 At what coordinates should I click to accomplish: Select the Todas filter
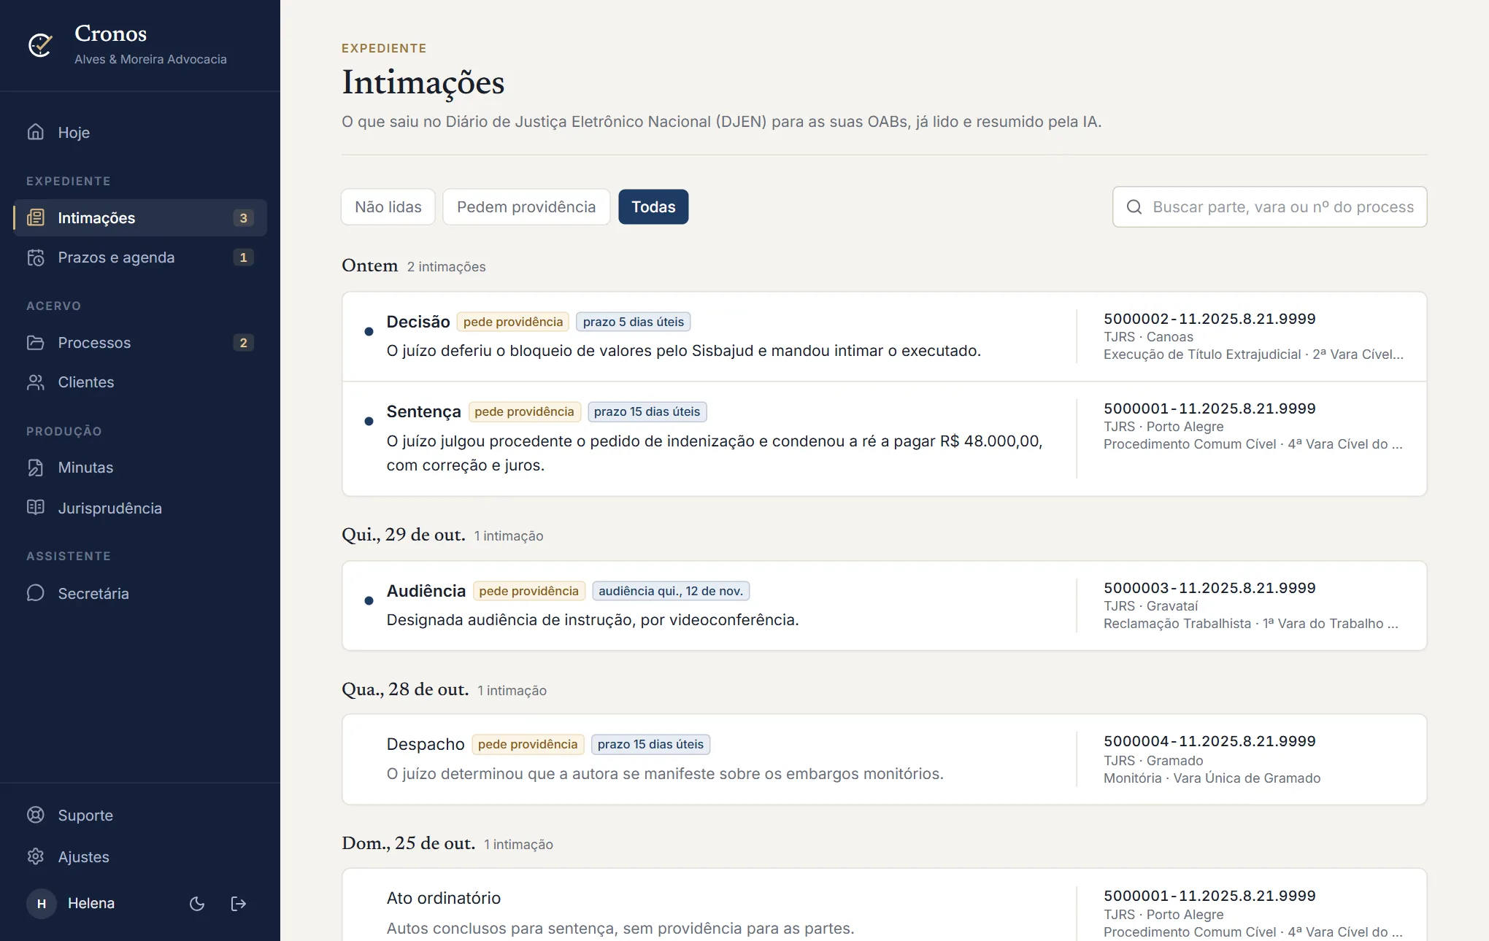pyautogui.click(x=653, y=207)
